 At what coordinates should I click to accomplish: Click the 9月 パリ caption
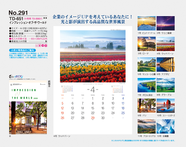142,116
